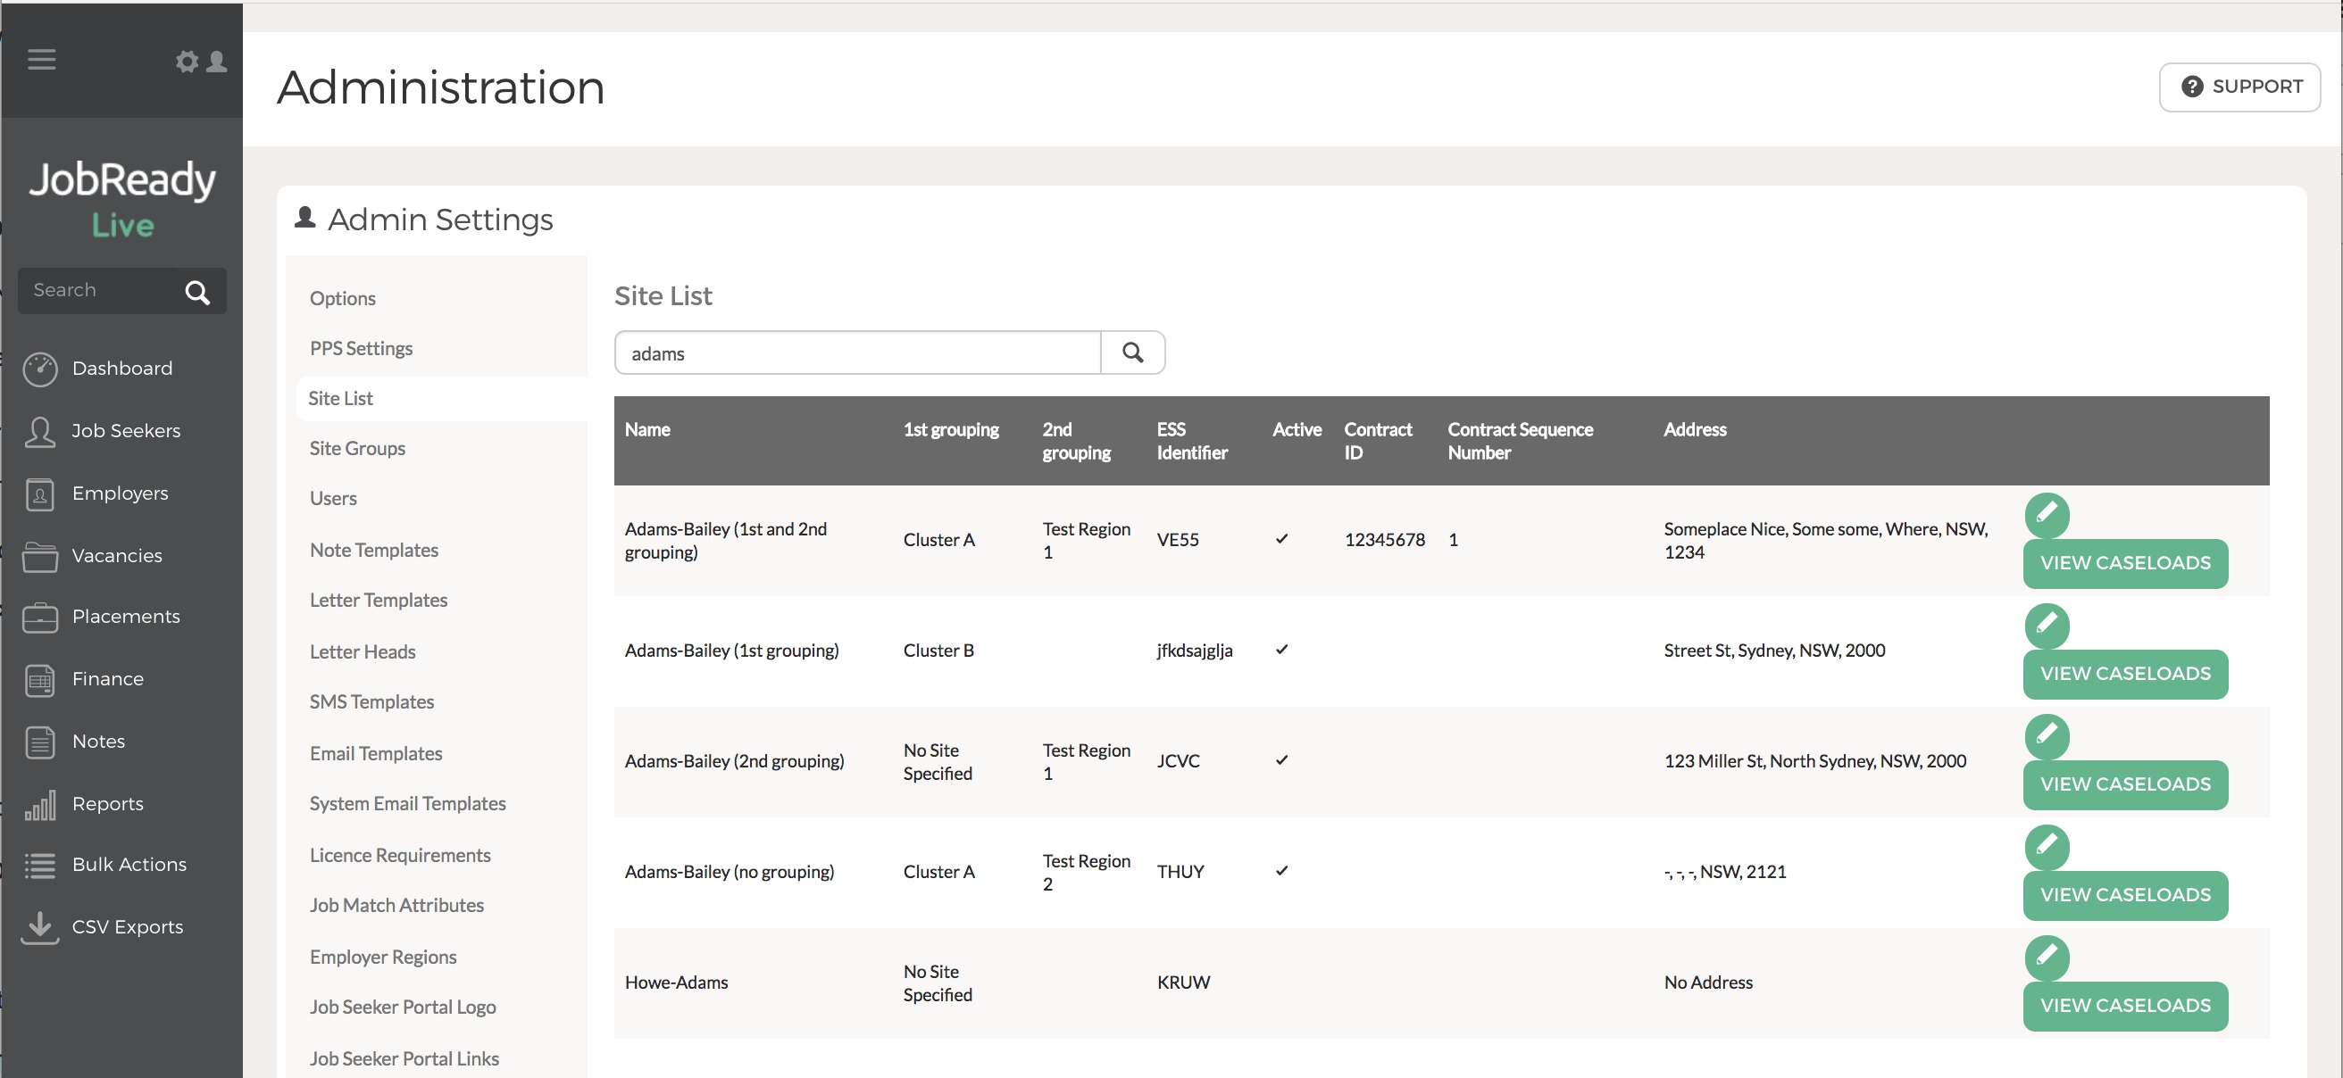Click the hamburger menu icon
This screenshot has height=1078, width=2343.
coord(42,60)
